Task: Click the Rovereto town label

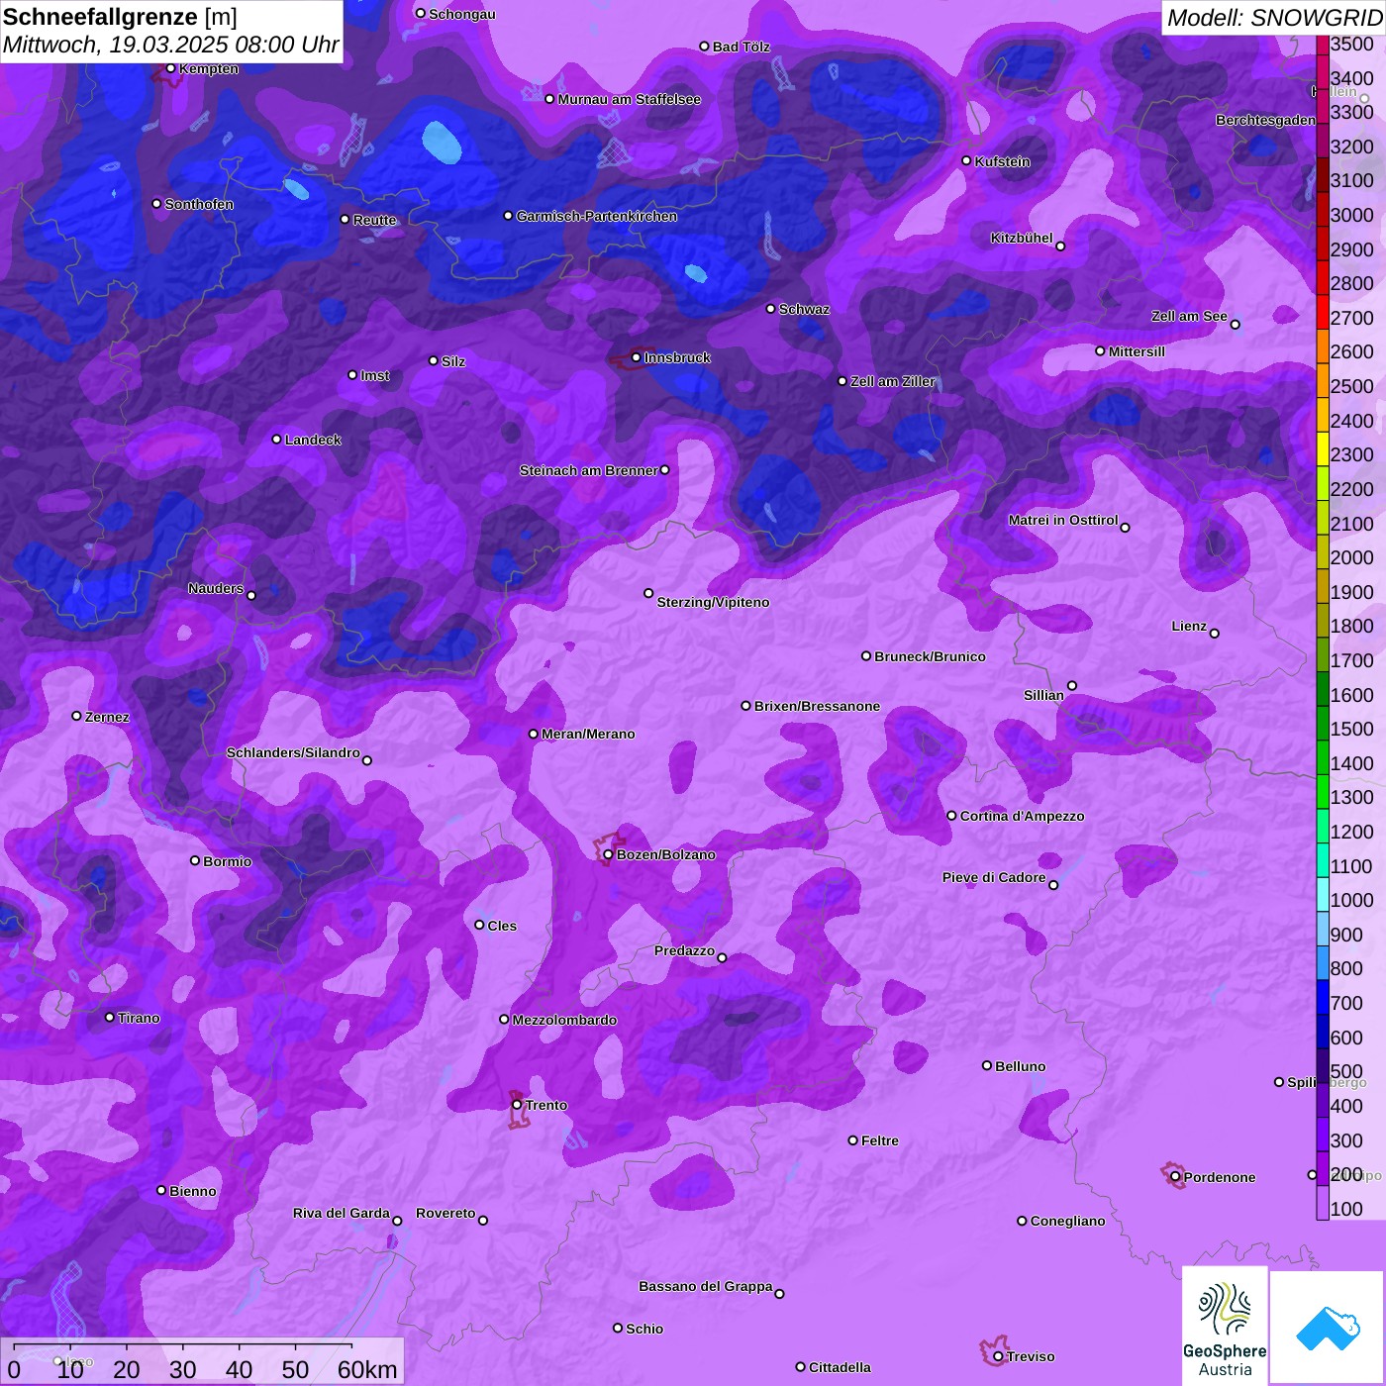Action: coord(445,1213)
